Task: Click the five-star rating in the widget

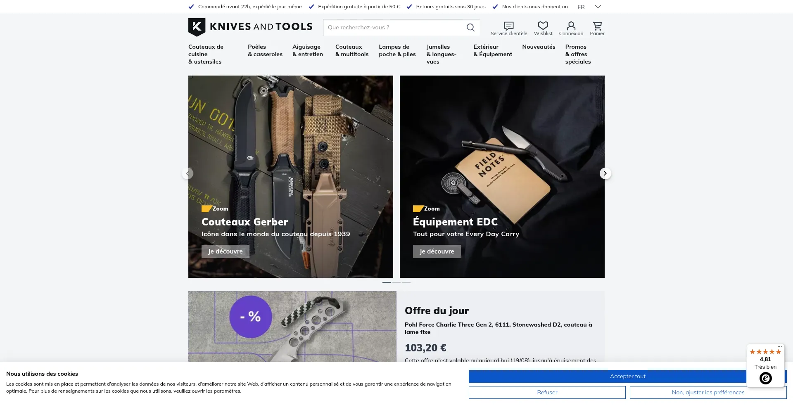Action: click(x=765, y=352)
